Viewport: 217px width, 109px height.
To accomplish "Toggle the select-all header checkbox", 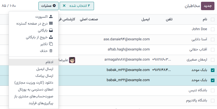I will point(212,19).
